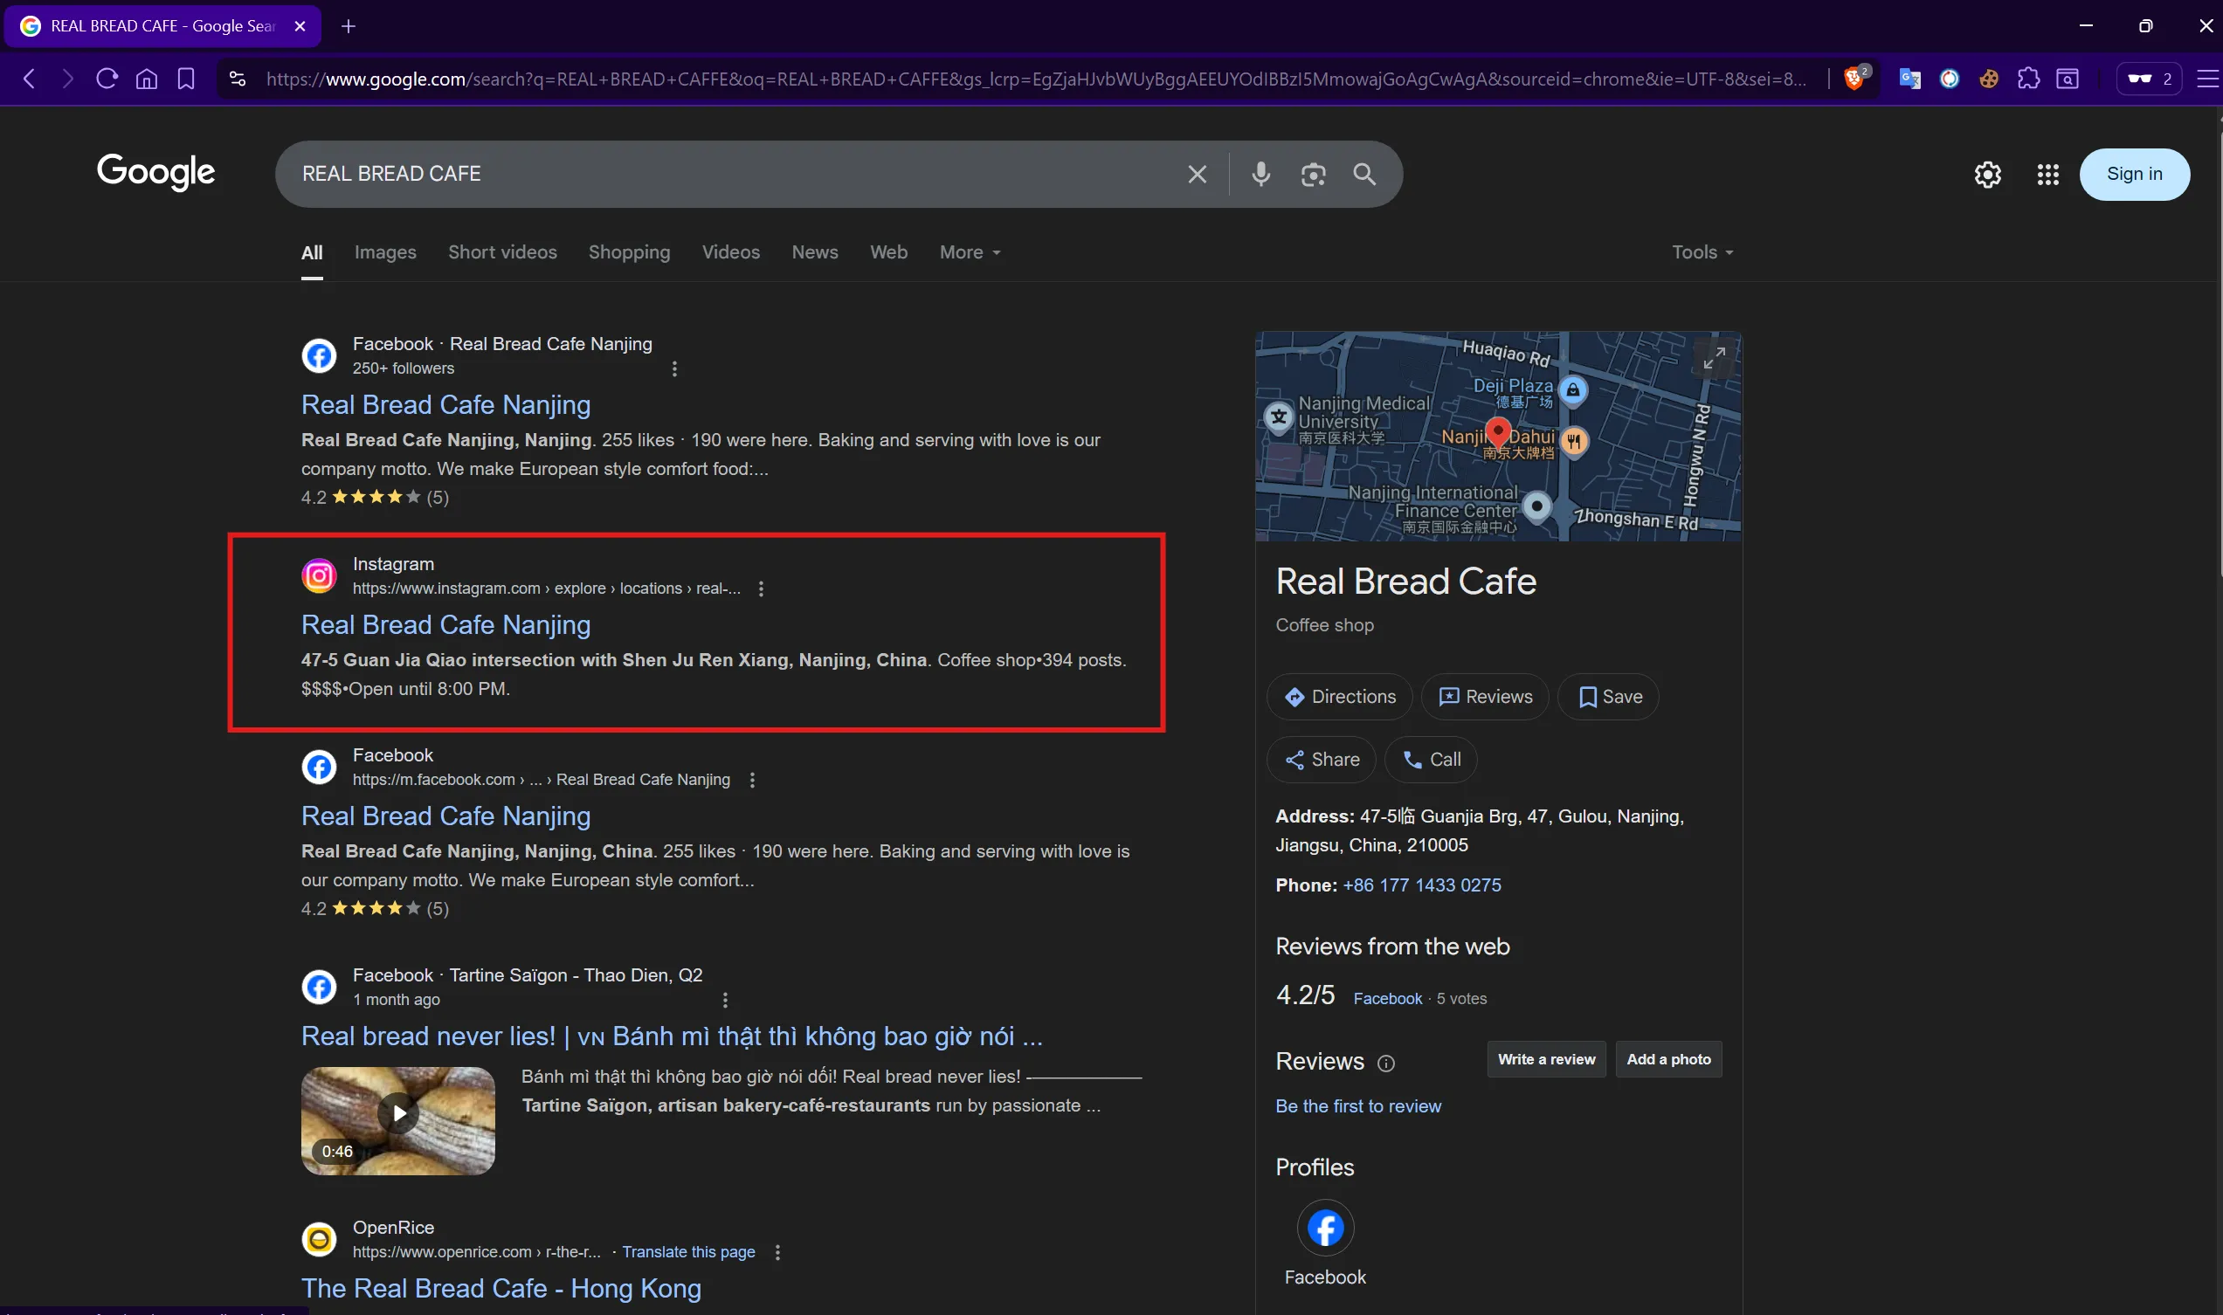
Task: Go back using browser back arrow
Action: pos(29,79)
